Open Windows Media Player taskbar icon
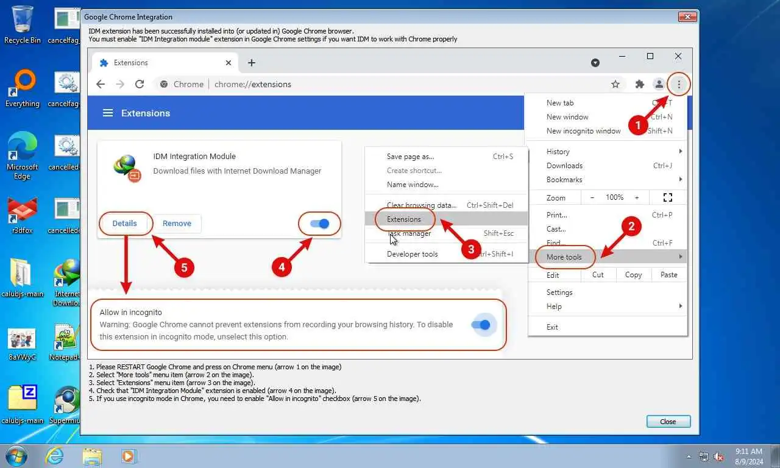780x468 pixels. coord(129,456)
